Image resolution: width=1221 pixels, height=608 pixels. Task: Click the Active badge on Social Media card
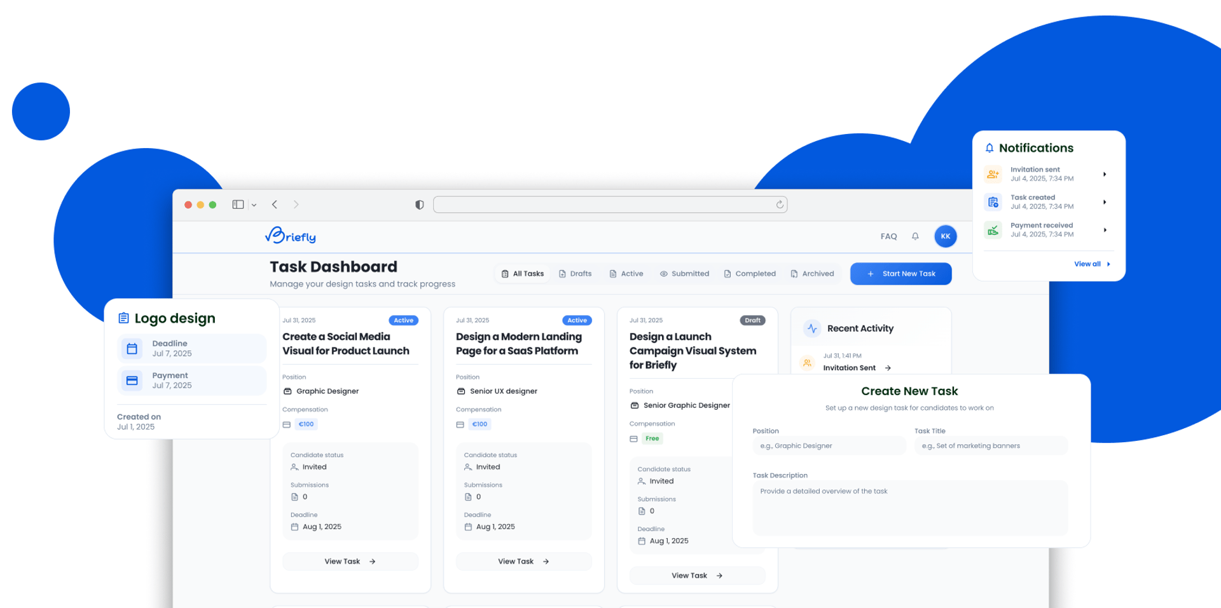click(x=403, y=320)
